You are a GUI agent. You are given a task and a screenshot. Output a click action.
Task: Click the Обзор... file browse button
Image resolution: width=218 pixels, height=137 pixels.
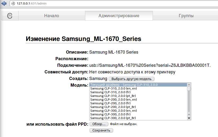pos(99,124)
